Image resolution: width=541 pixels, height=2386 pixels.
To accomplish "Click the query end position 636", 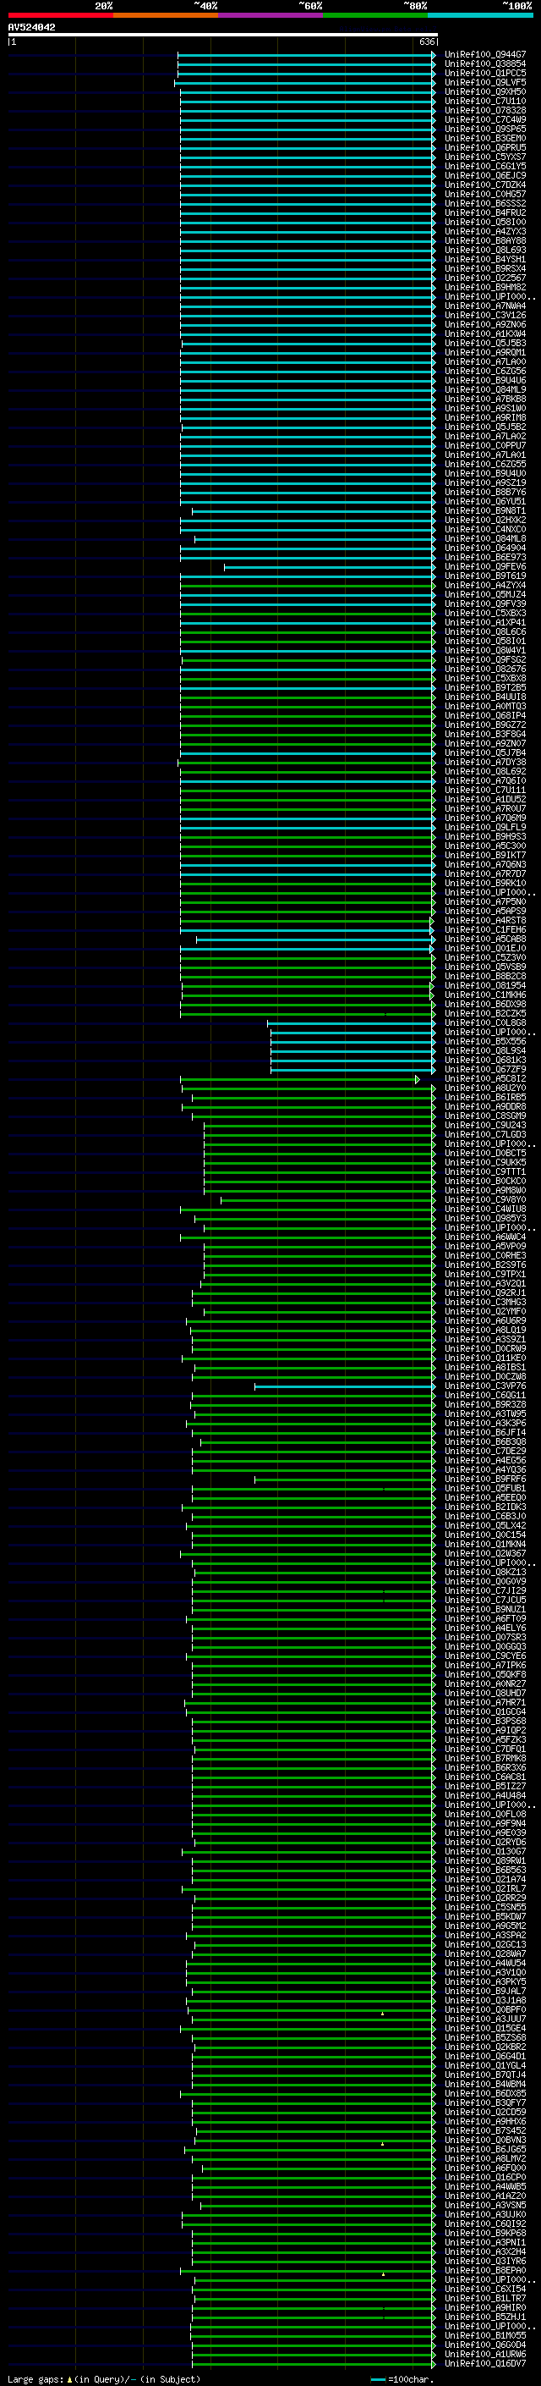I will 426,41.
